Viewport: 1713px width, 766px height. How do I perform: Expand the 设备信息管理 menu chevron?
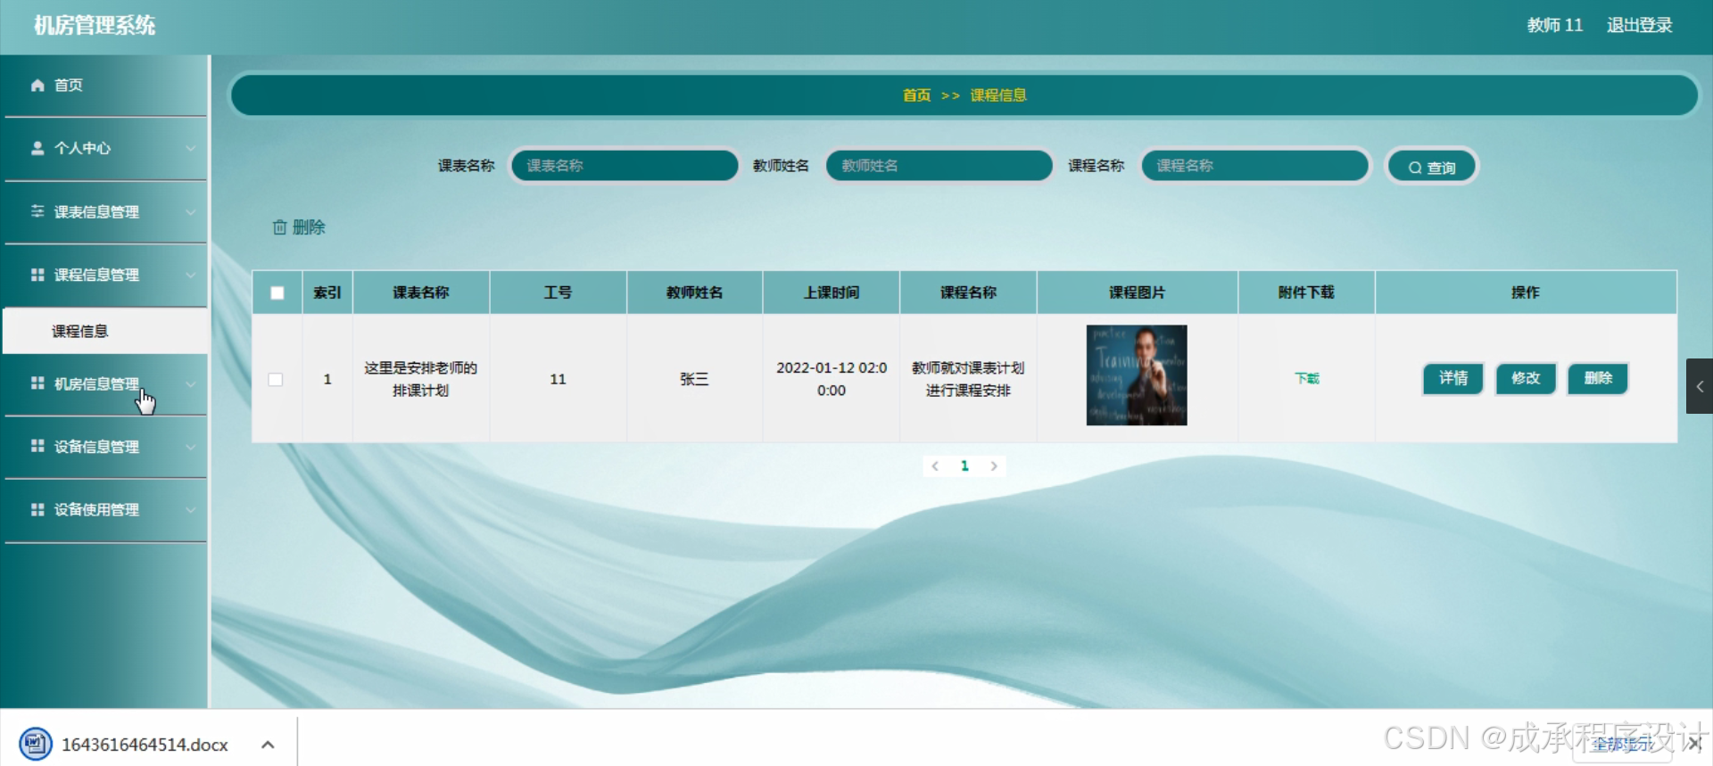[x=190, y=446]
